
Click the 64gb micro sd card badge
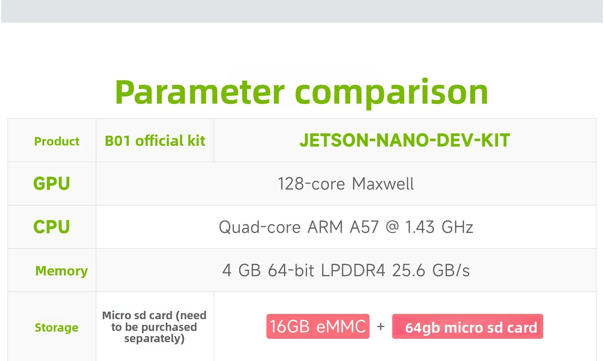click(x=467, y=327)
